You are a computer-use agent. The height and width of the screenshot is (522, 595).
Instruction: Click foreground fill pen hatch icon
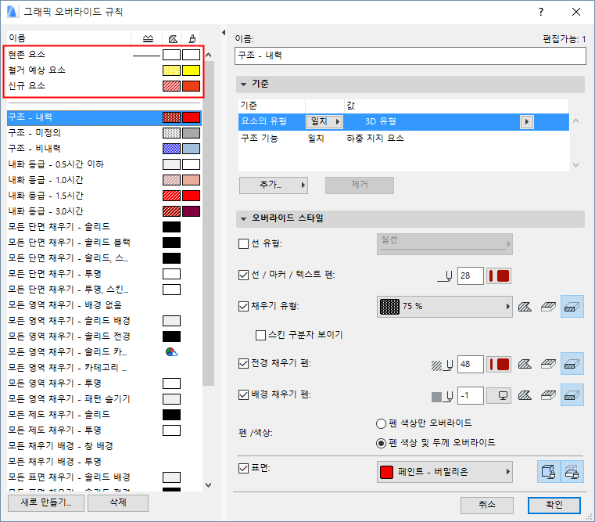[442, 365]
